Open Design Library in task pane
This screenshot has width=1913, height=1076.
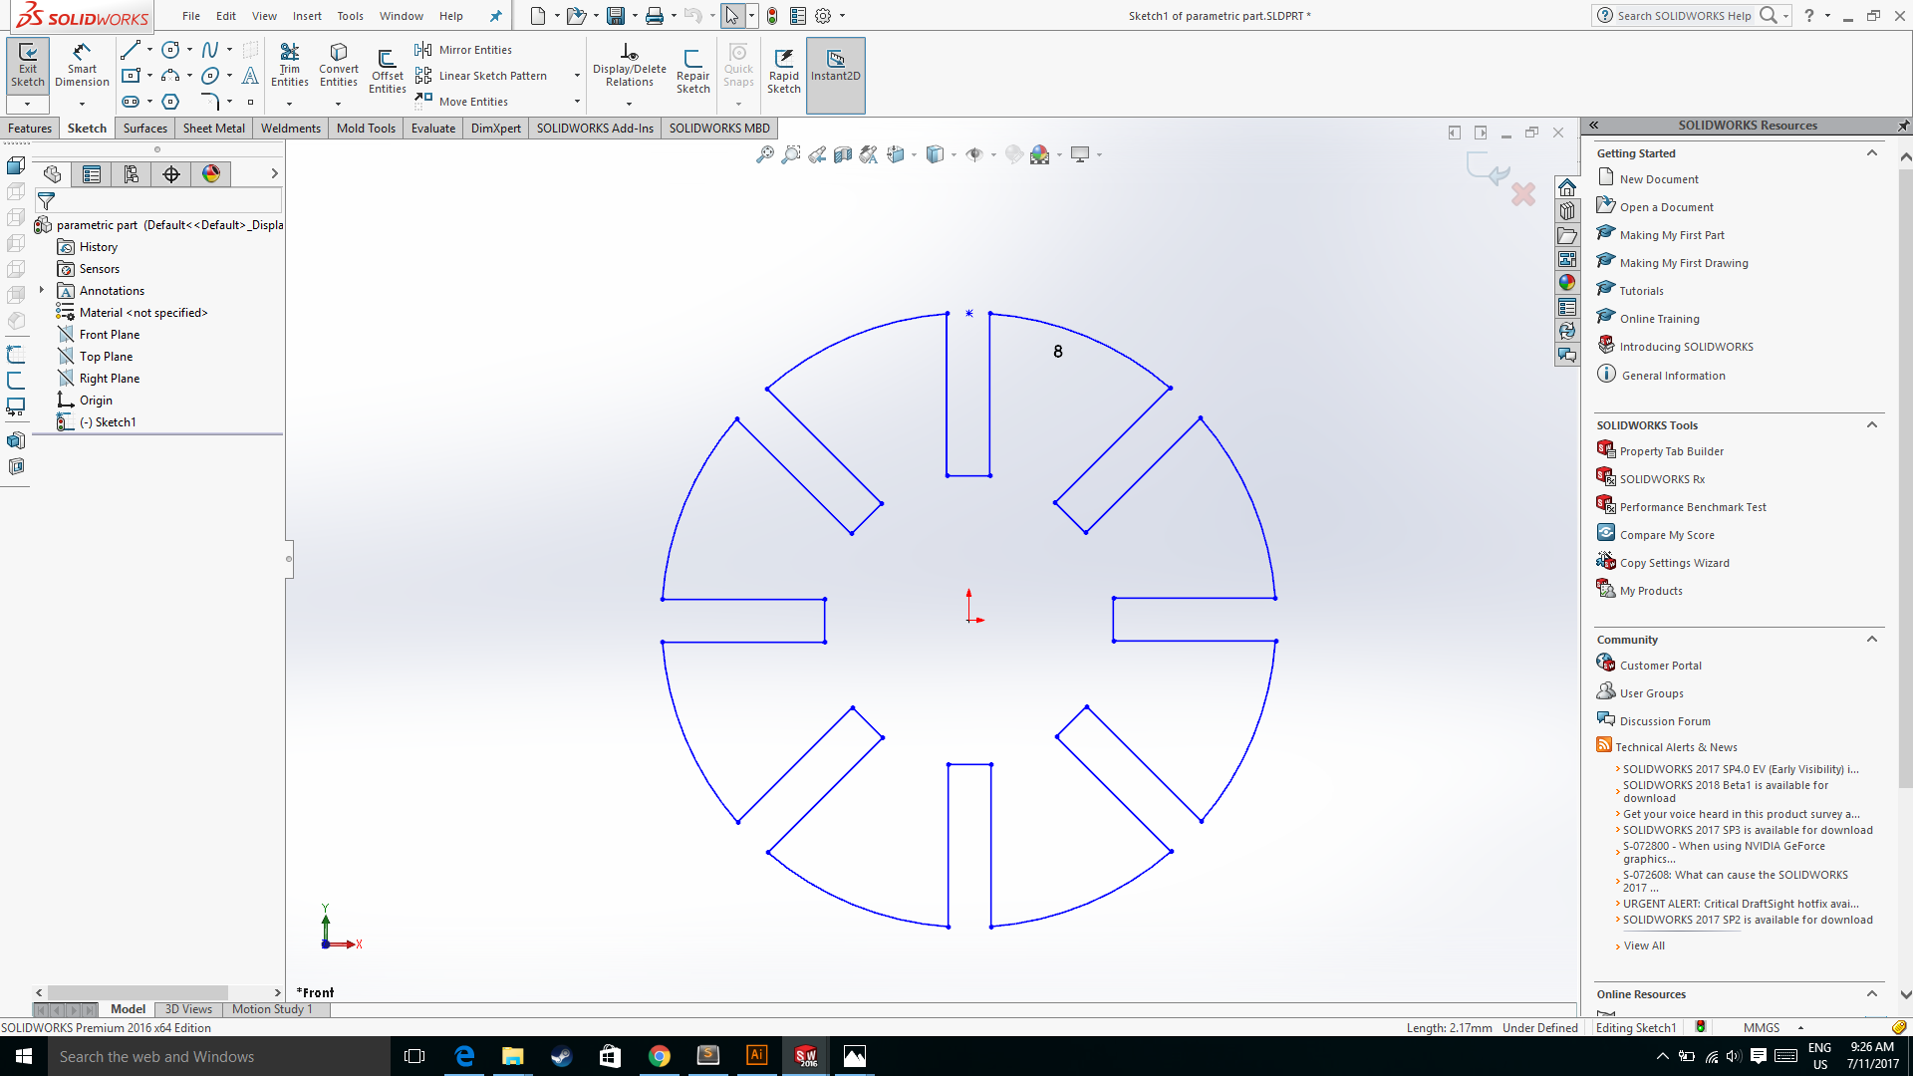pyautogui.click(x=1567, y=211)
